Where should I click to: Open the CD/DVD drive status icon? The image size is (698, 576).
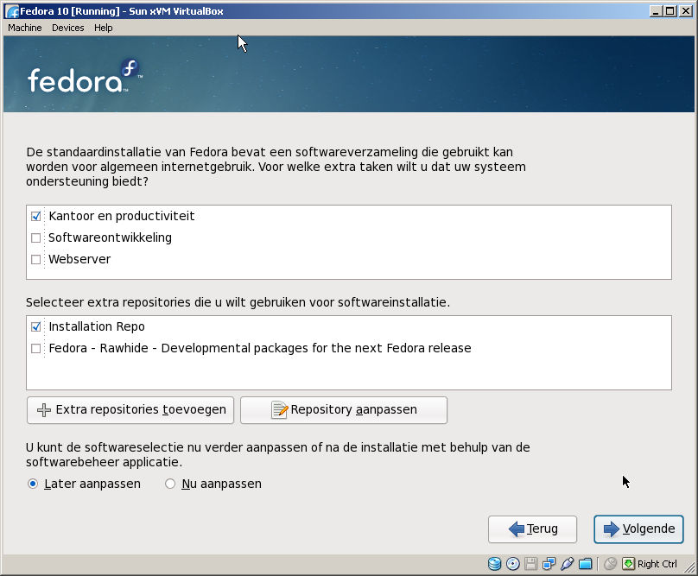tap(513, 564)
